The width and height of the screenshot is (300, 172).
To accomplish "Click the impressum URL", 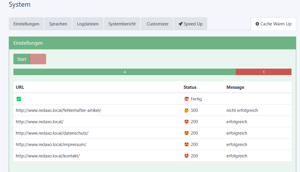I will pos(51,145).
